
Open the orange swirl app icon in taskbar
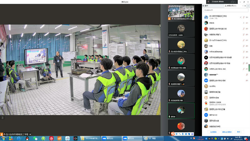pos(59,138)
